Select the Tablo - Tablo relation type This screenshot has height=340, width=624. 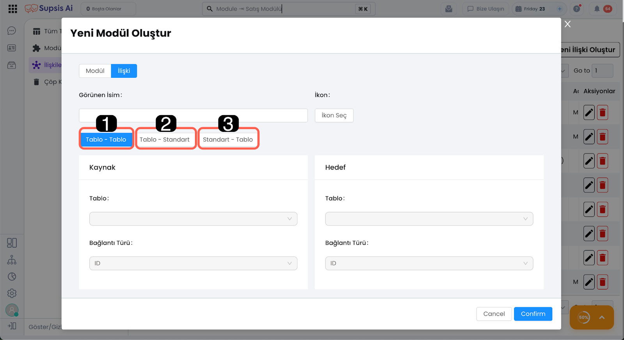(x=106, y=140)
